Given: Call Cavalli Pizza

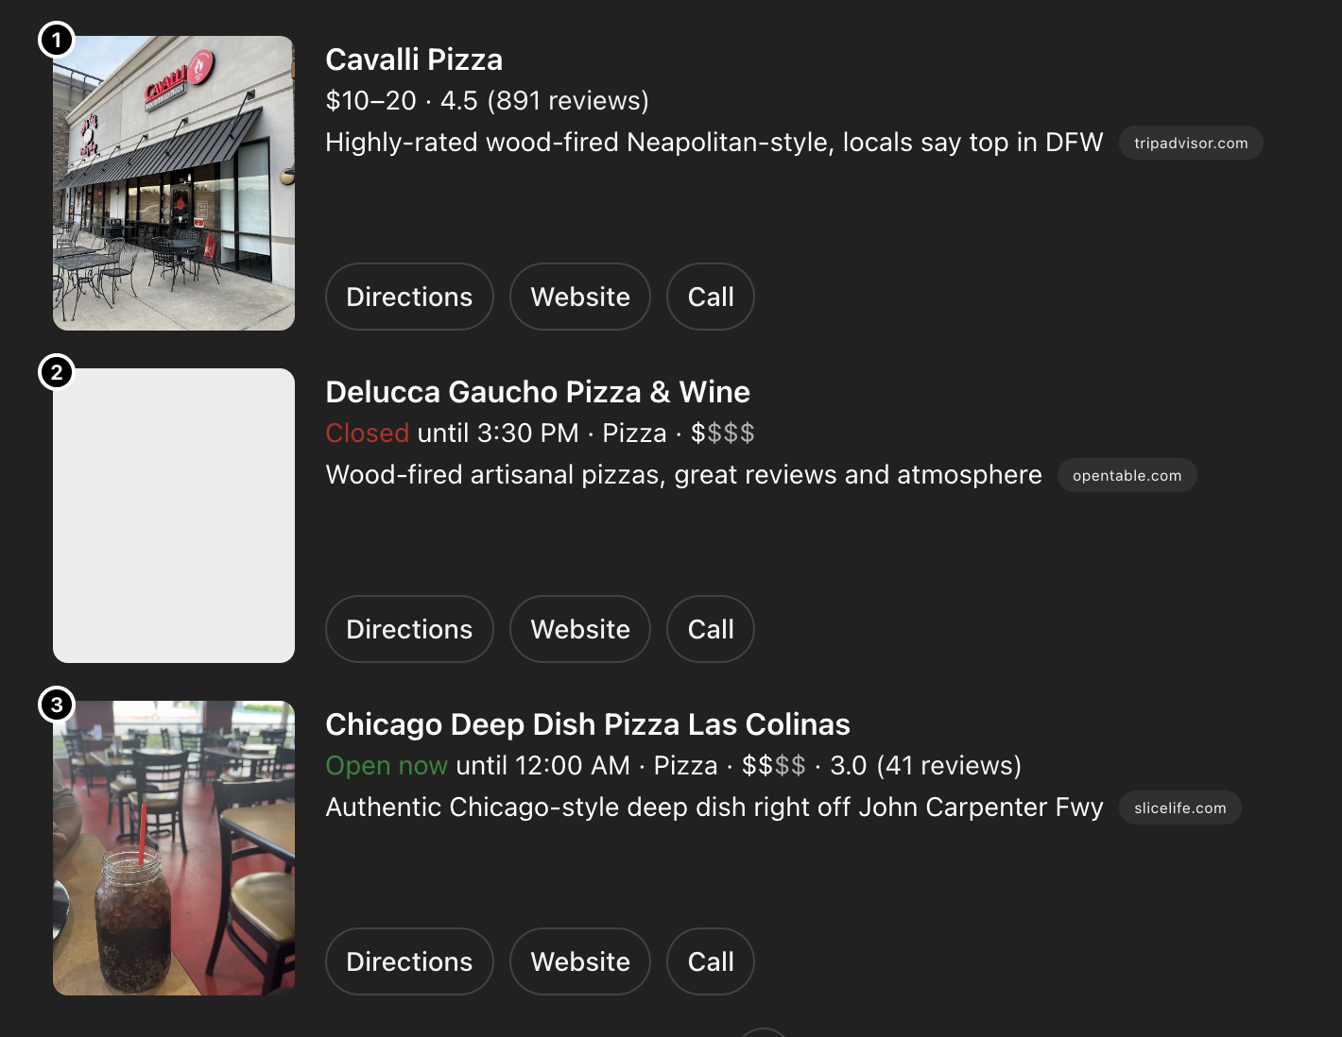Looking at the screenshot, I should (x=711, y=297).
